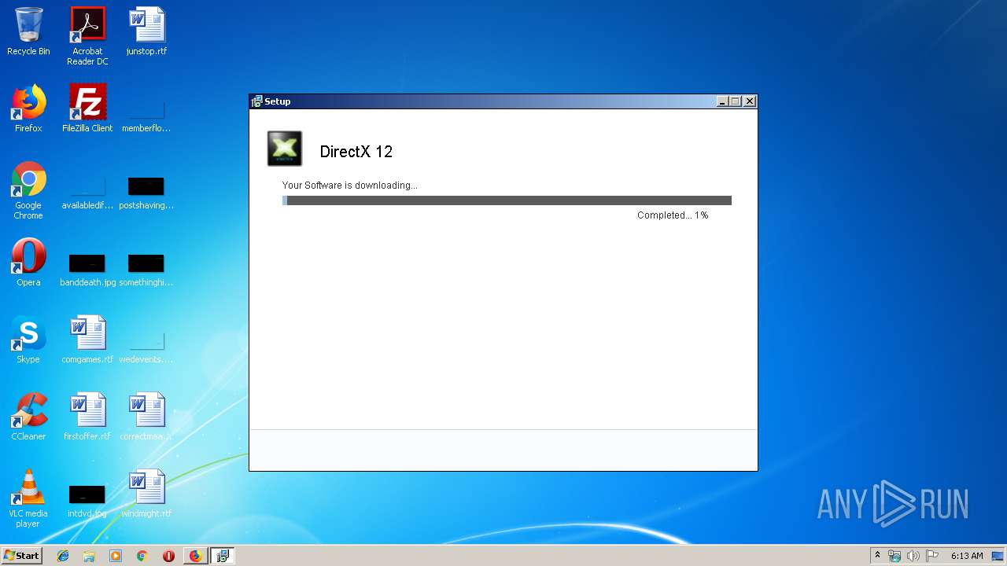Viewport: 1007px width, 566px height.
Task: Select the somethinghi... desktop file
Action: [x=146, y=269]
